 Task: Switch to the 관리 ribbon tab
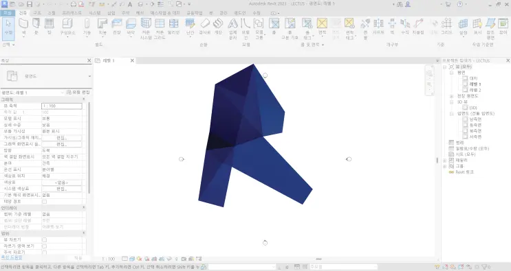click(x=224, y=13)
